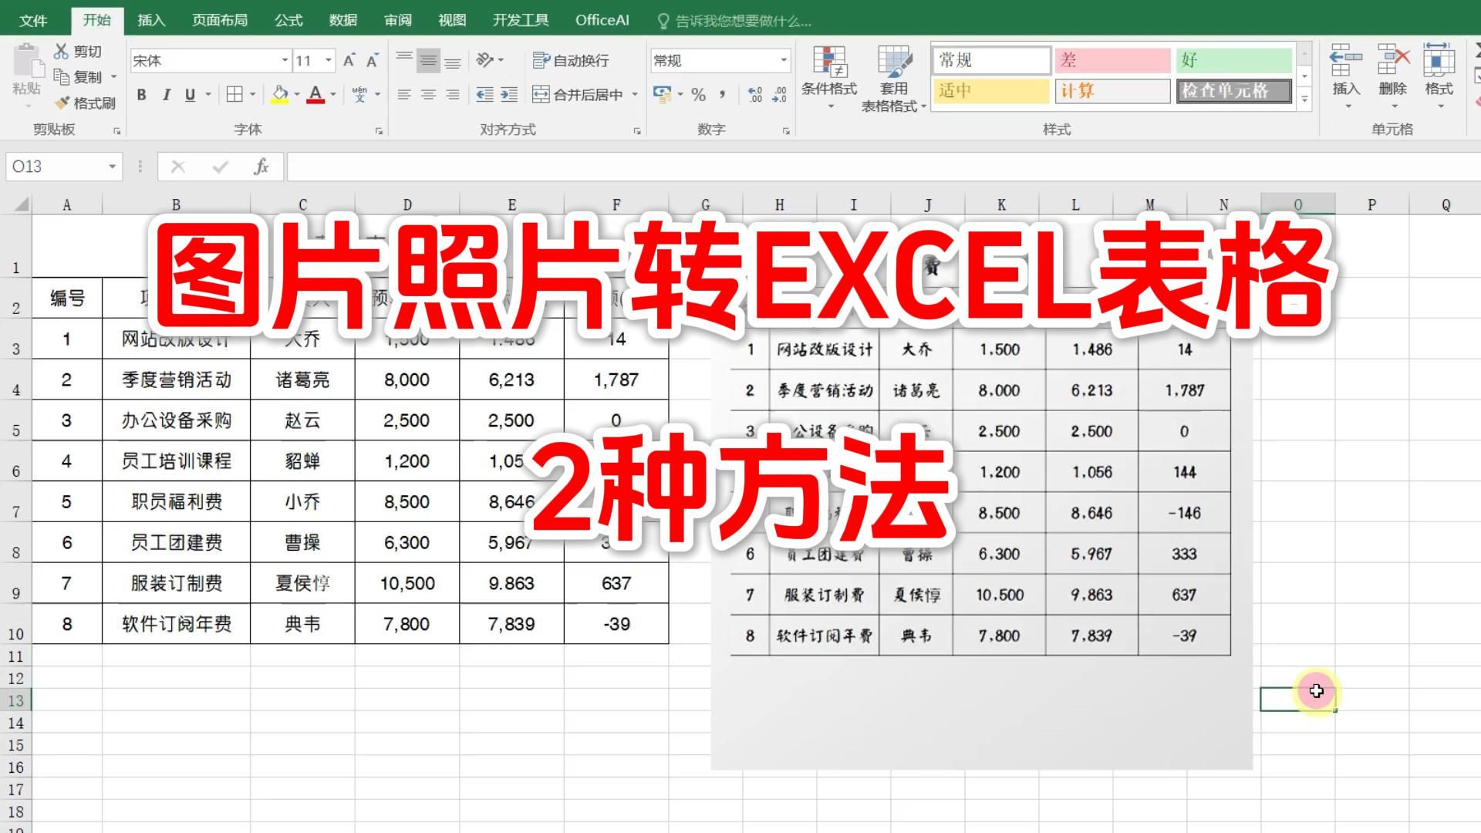This screenshot has width=1481, height=833.
Task: Switch to the 数据 (Data) tab
Action: [x=343, y=20]
